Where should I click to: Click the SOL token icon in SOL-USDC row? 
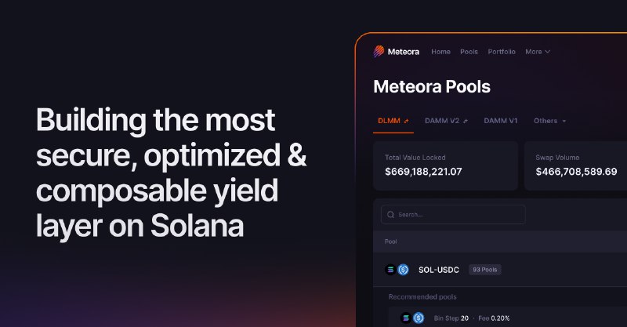391,270
